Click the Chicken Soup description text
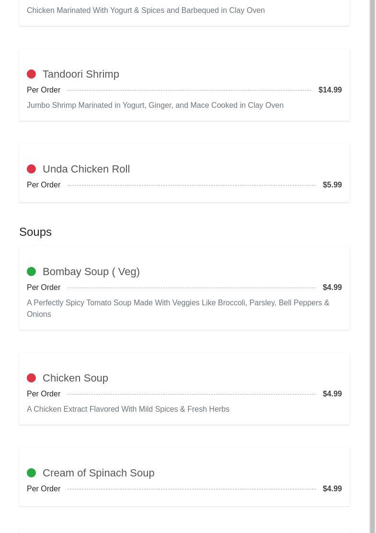The image size is (376, 533). pos(128,409)
